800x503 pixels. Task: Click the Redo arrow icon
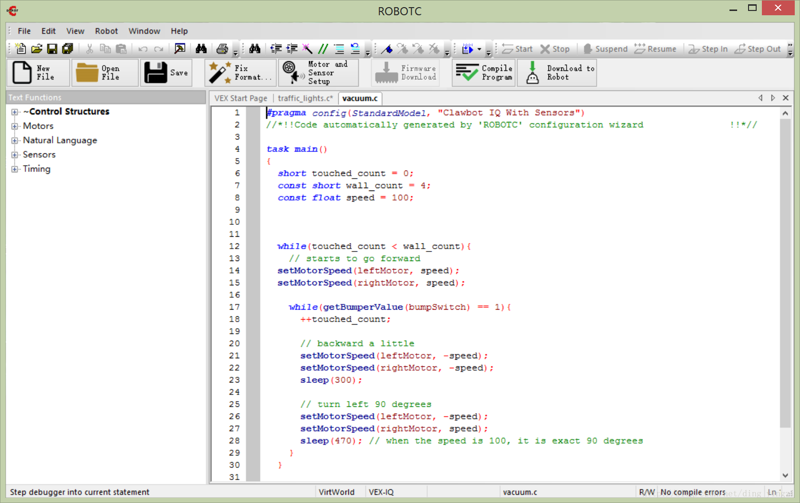pyautogui.click(x=159, y=49)
